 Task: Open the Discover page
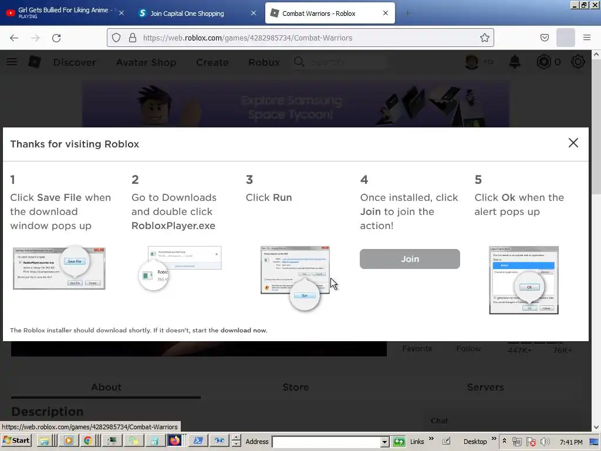click(x=75, y=62)
